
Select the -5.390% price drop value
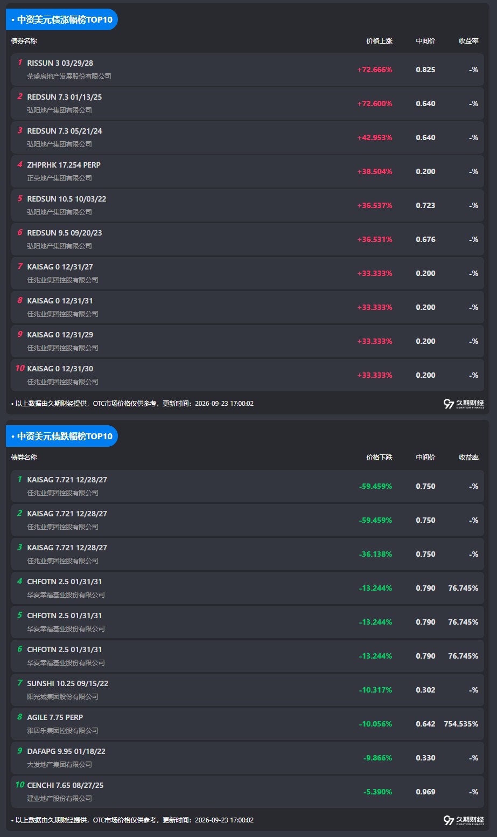[377, 792]
